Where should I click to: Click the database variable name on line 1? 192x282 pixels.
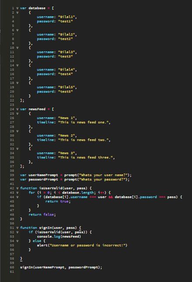pos(37,8)
